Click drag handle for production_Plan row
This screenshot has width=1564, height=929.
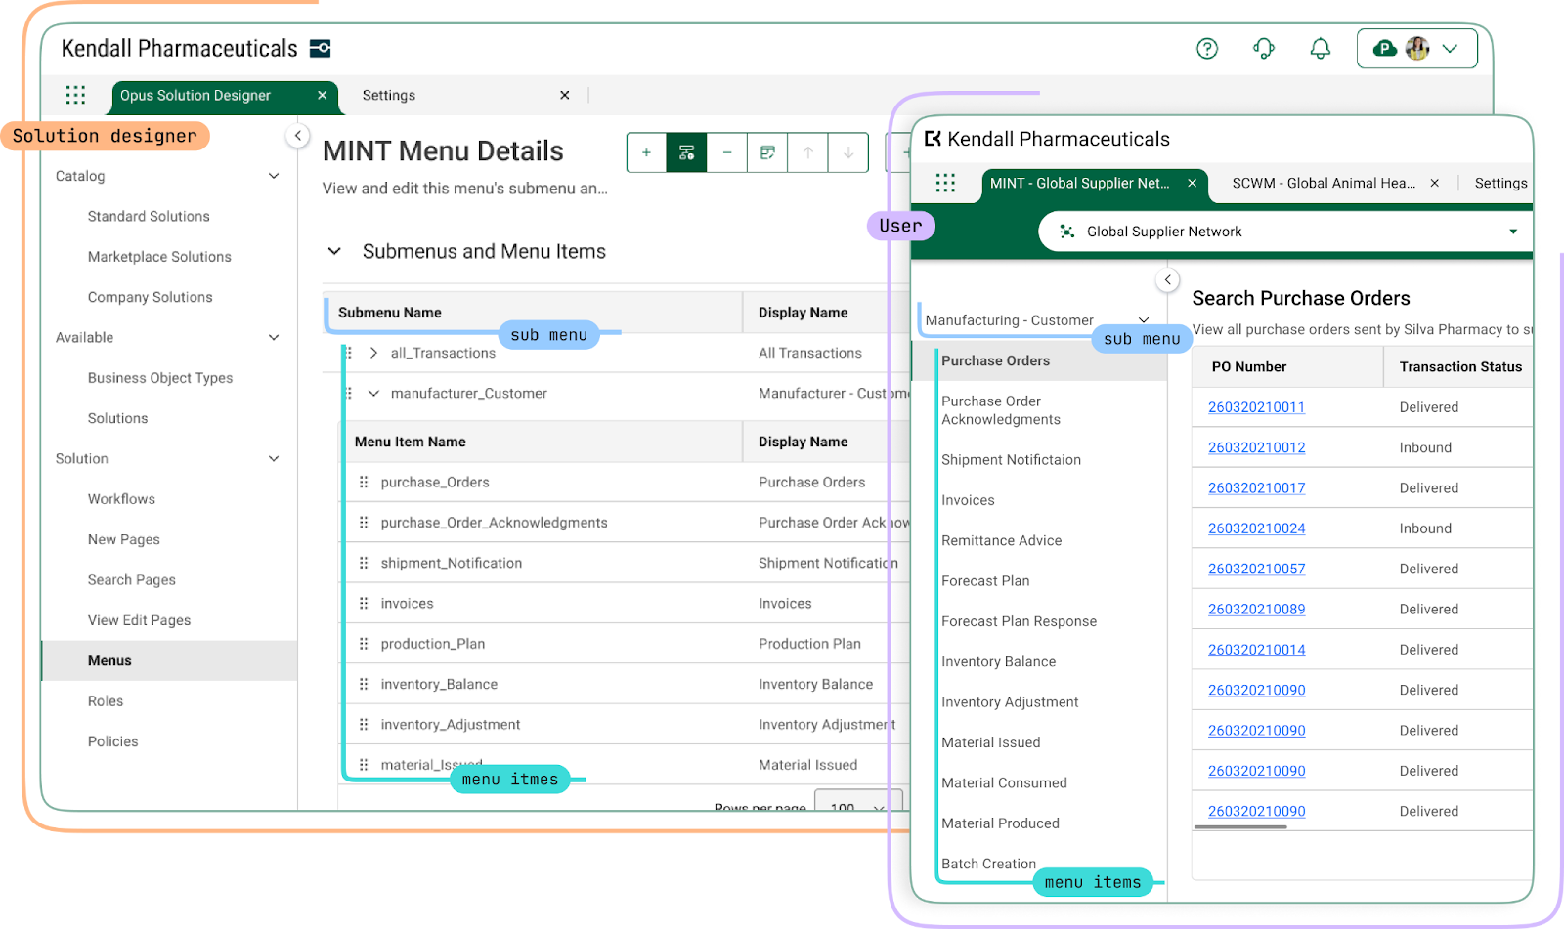364,644
